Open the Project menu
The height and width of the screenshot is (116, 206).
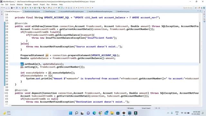(x=42, y=5)
